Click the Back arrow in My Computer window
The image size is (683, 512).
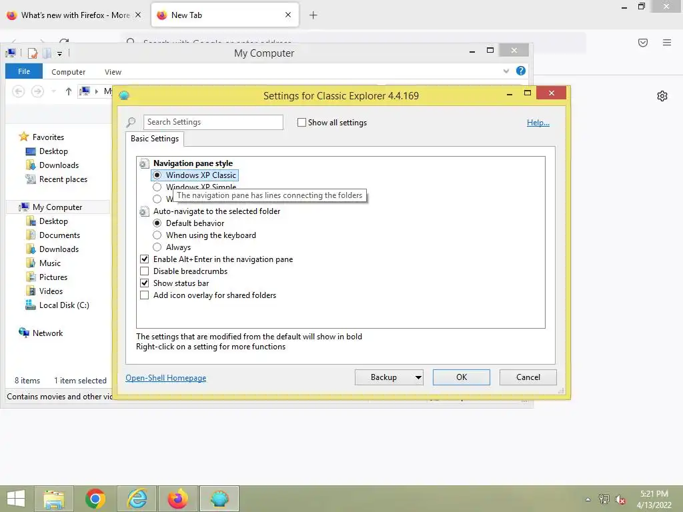[18, 91]
